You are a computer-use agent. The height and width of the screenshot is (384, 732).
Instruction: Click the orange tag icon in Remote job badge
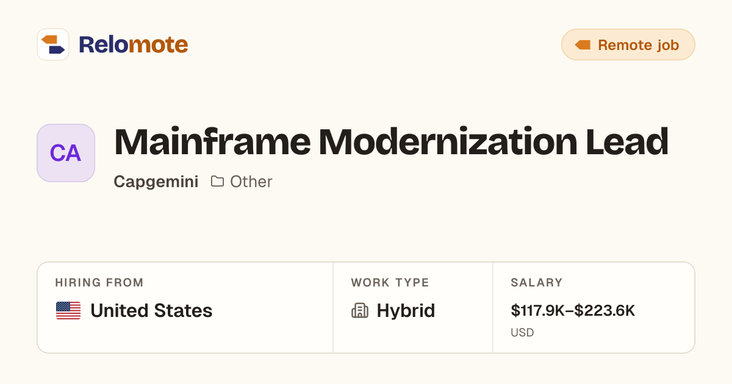(x=583, y=44)
